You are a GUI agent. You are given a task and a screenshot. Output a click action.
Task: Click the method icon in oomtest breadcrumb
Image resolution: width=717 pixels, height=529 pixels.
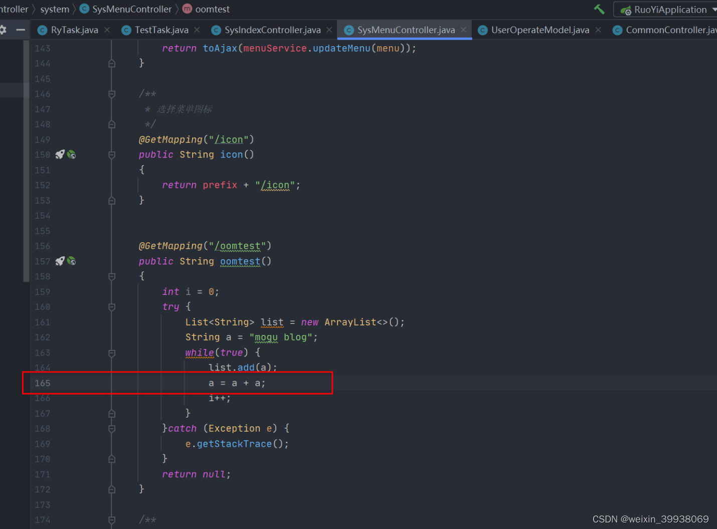pos(187,9)
